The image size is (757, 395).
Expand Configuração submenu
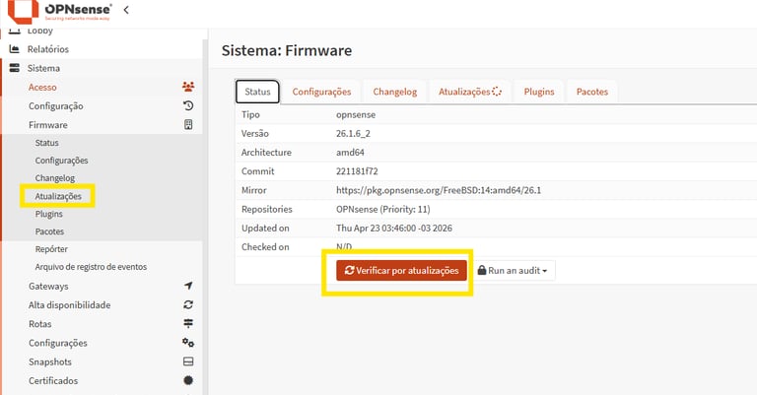[x=55, y=106]
